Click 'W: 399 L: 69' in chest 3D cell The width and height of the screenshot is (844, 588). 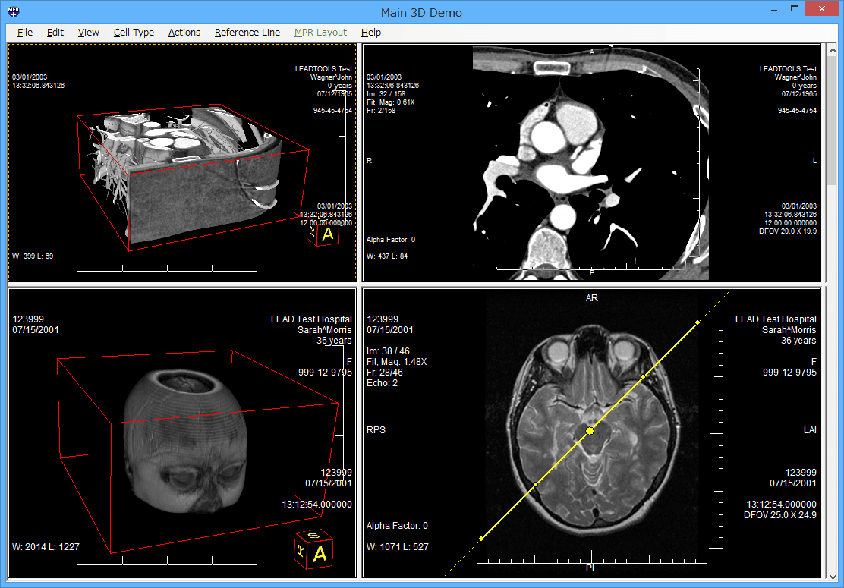[x=33, y=256]
